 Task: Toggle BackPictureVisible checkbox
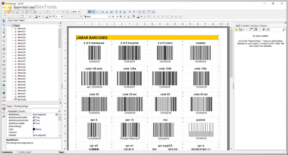tap(34, 123)
